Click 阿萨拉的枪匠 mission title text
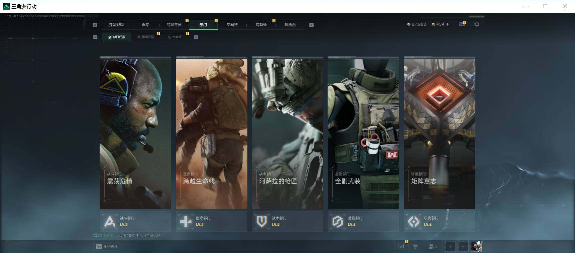 278,181
